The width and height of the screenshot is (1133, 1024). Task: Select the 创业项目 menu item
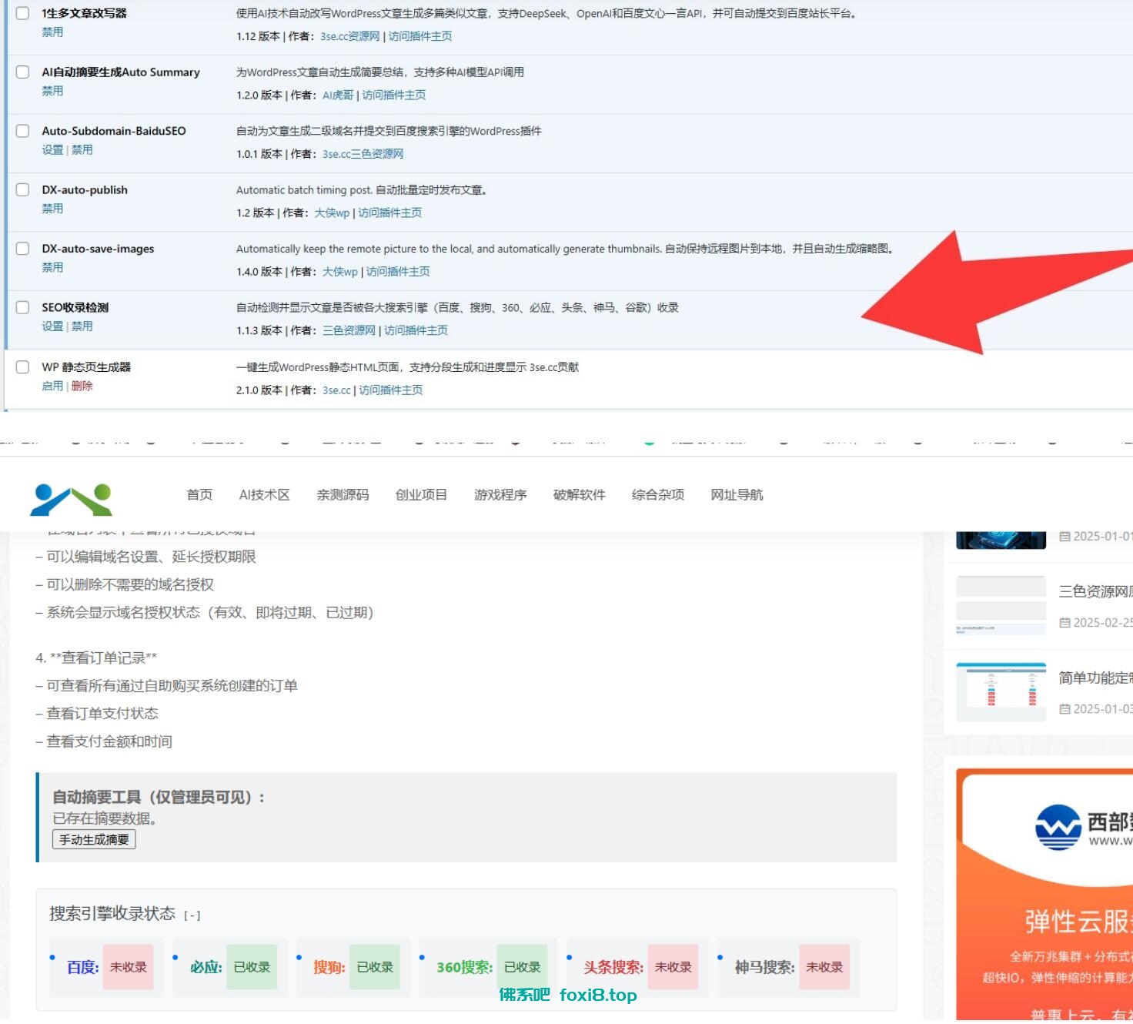[421, 495]
